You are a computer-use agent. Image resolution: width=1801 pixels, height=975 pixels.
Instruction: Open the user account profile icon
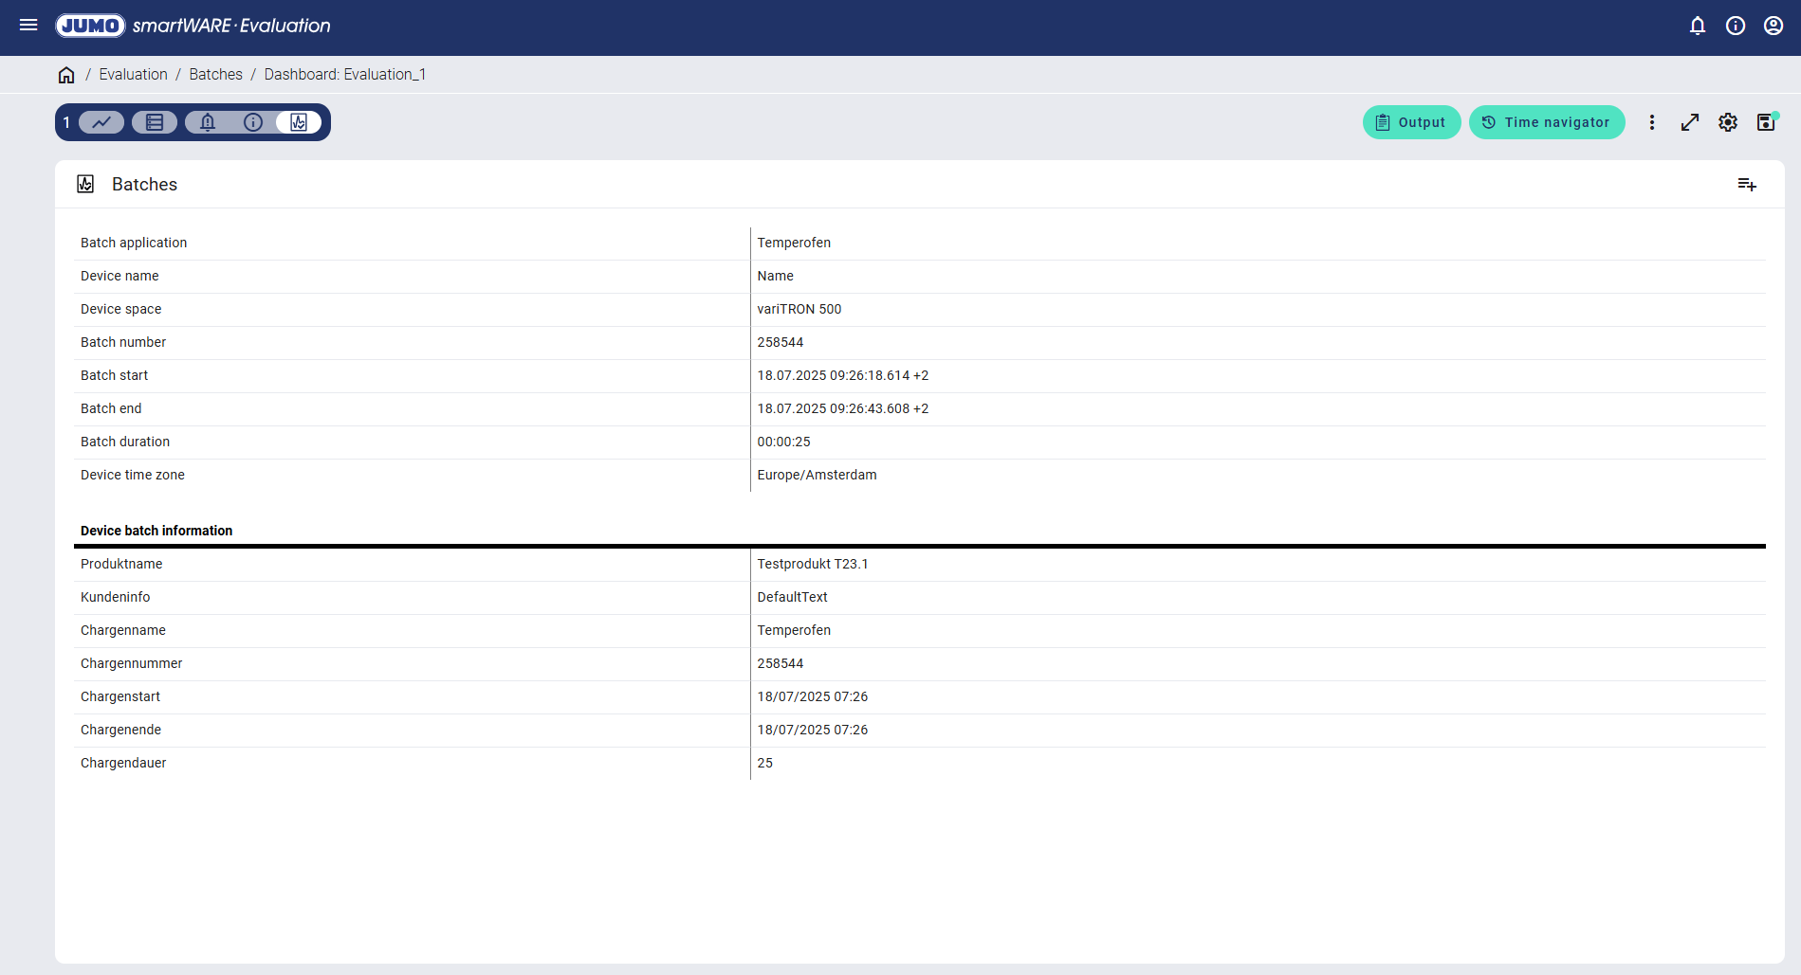[x=1773, y=26]
